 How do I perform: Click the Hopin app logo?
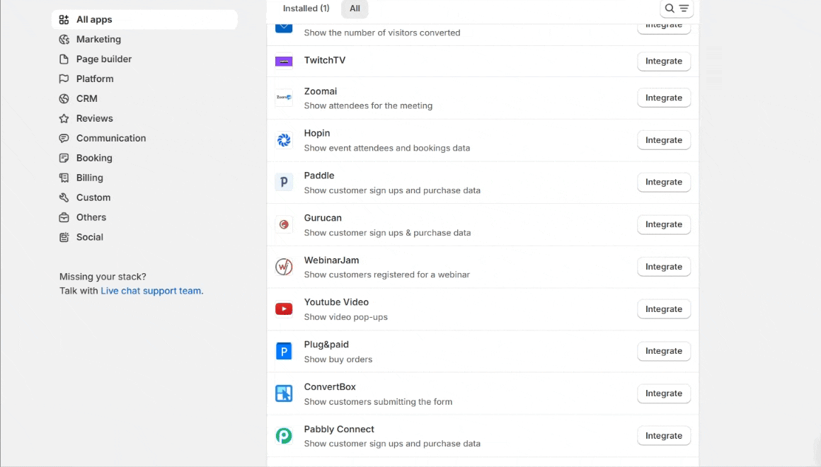click(x=284, y=140)
